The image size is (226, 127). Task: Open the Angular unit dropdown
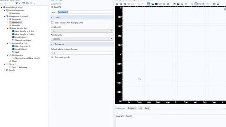point(82,39)
